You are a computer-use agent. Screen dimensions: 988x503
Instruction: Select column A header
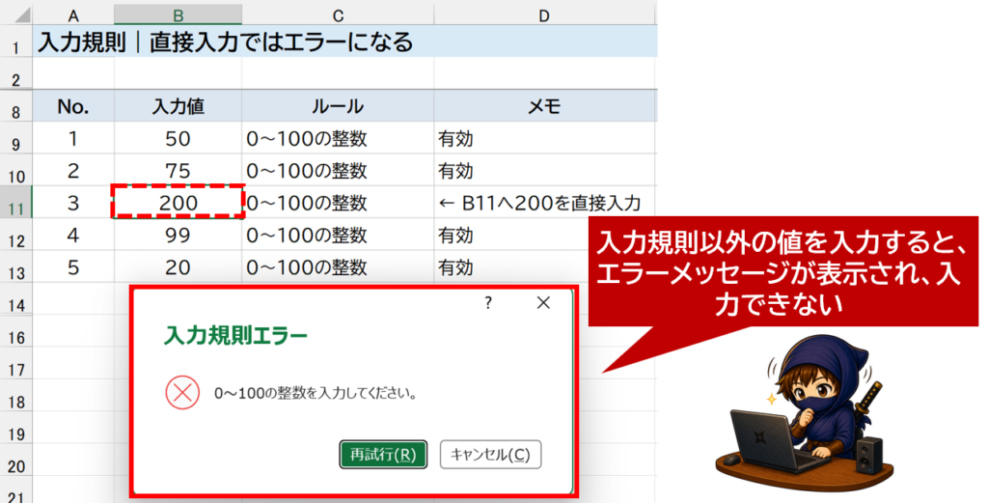pos(73,15)
